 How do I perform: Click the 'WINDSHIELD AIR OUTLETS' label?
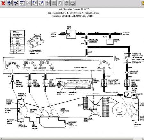[x=22, y=95]
